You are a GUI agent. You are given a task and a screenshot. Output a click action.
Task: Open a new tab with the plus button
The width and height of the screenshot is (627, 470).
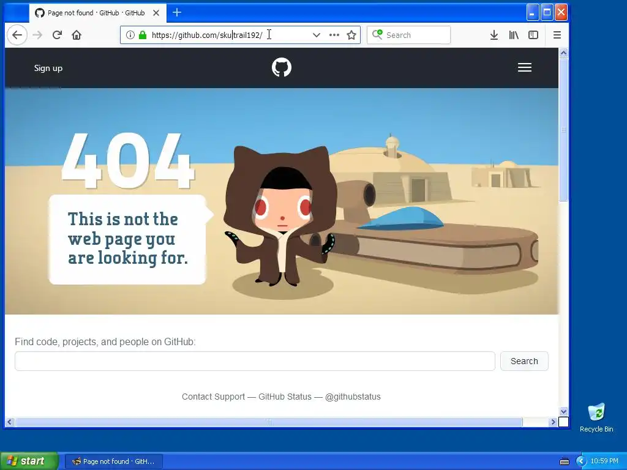(177, 13)
